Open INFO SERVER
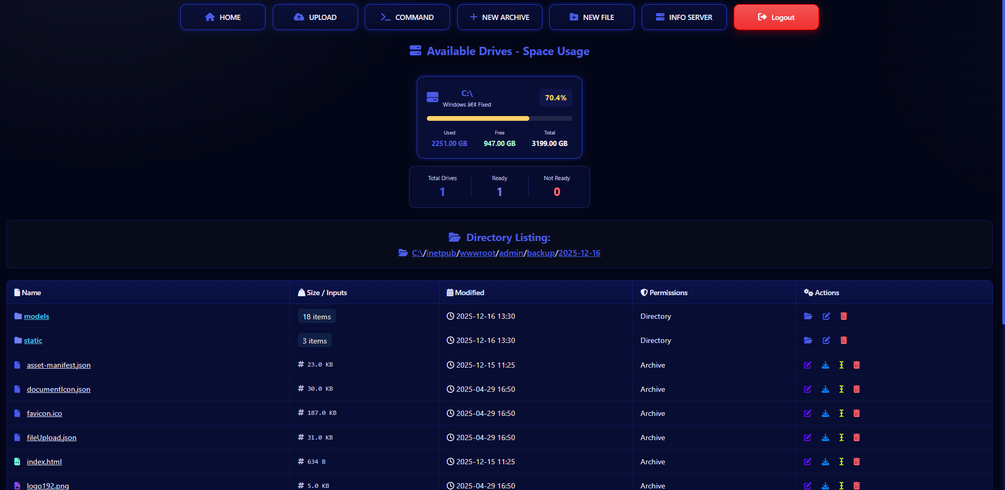 tap(684, 17)
